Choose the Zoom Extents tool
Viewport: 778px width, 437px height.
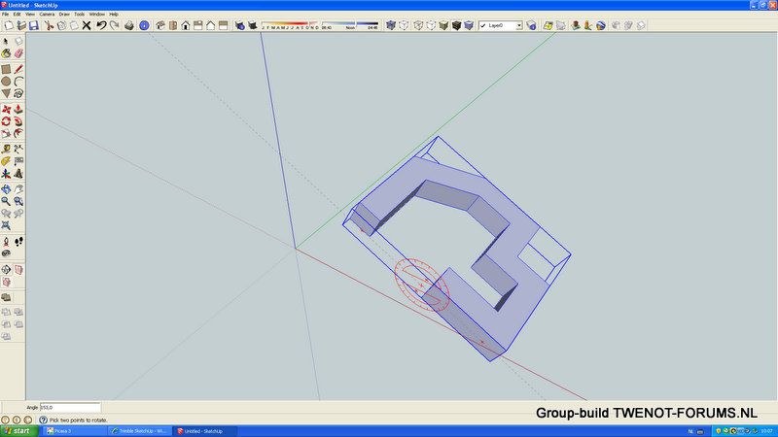click(x=6, y=226)
